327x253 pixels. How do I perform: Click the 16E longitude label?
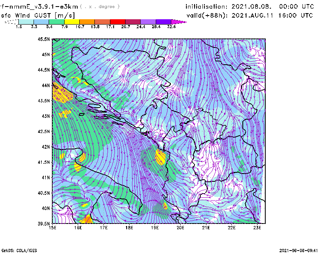point(78,228)
